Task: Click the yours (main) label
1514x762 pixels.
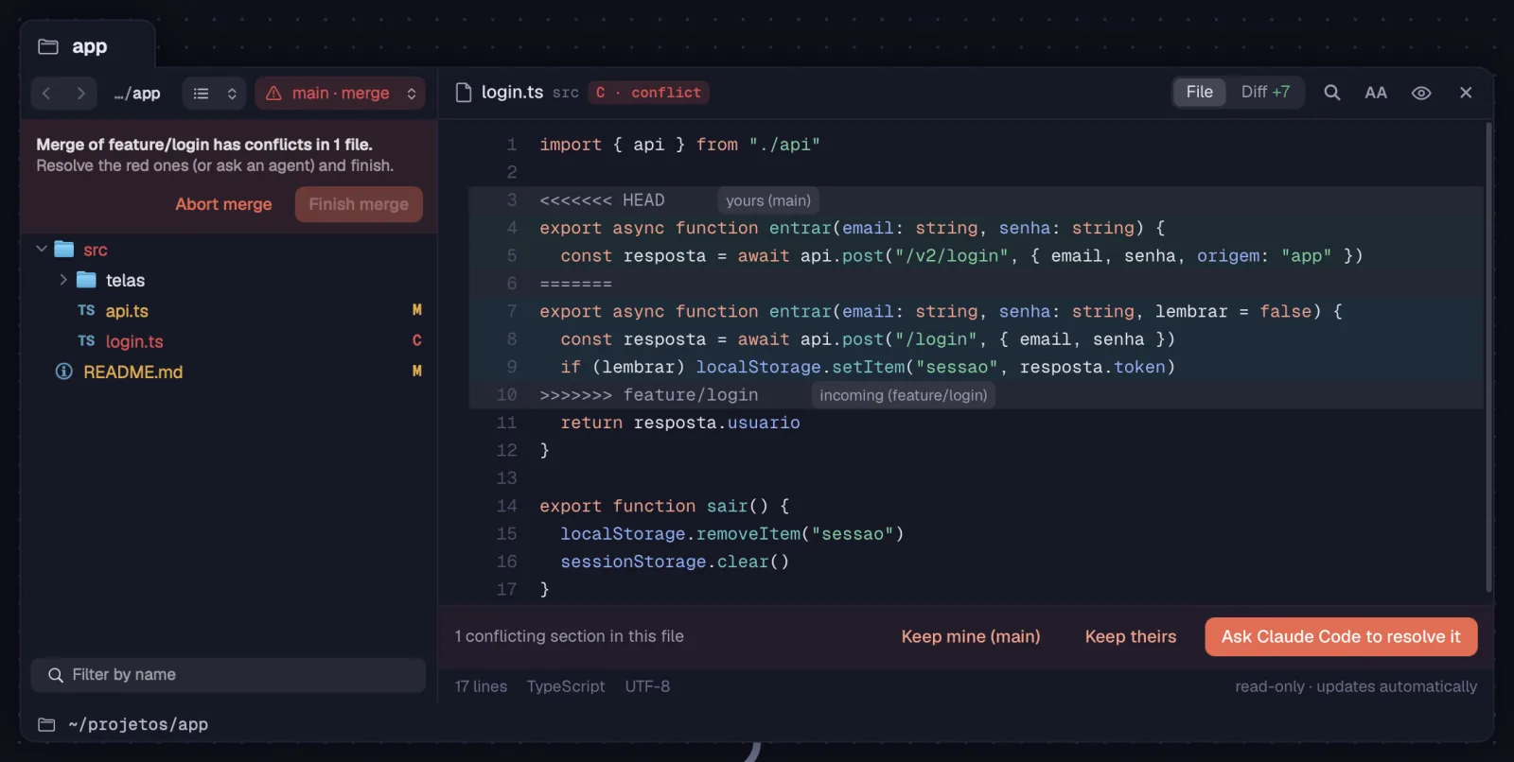Action: pos(767,200)
